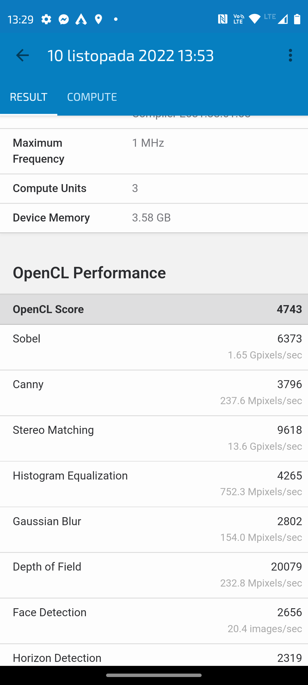
Task: Tap the Canny benchmark row
Action: [154, 393]
